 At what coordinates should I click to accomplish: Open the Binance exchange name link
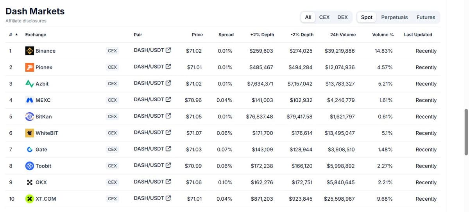(x=45, y=51)
